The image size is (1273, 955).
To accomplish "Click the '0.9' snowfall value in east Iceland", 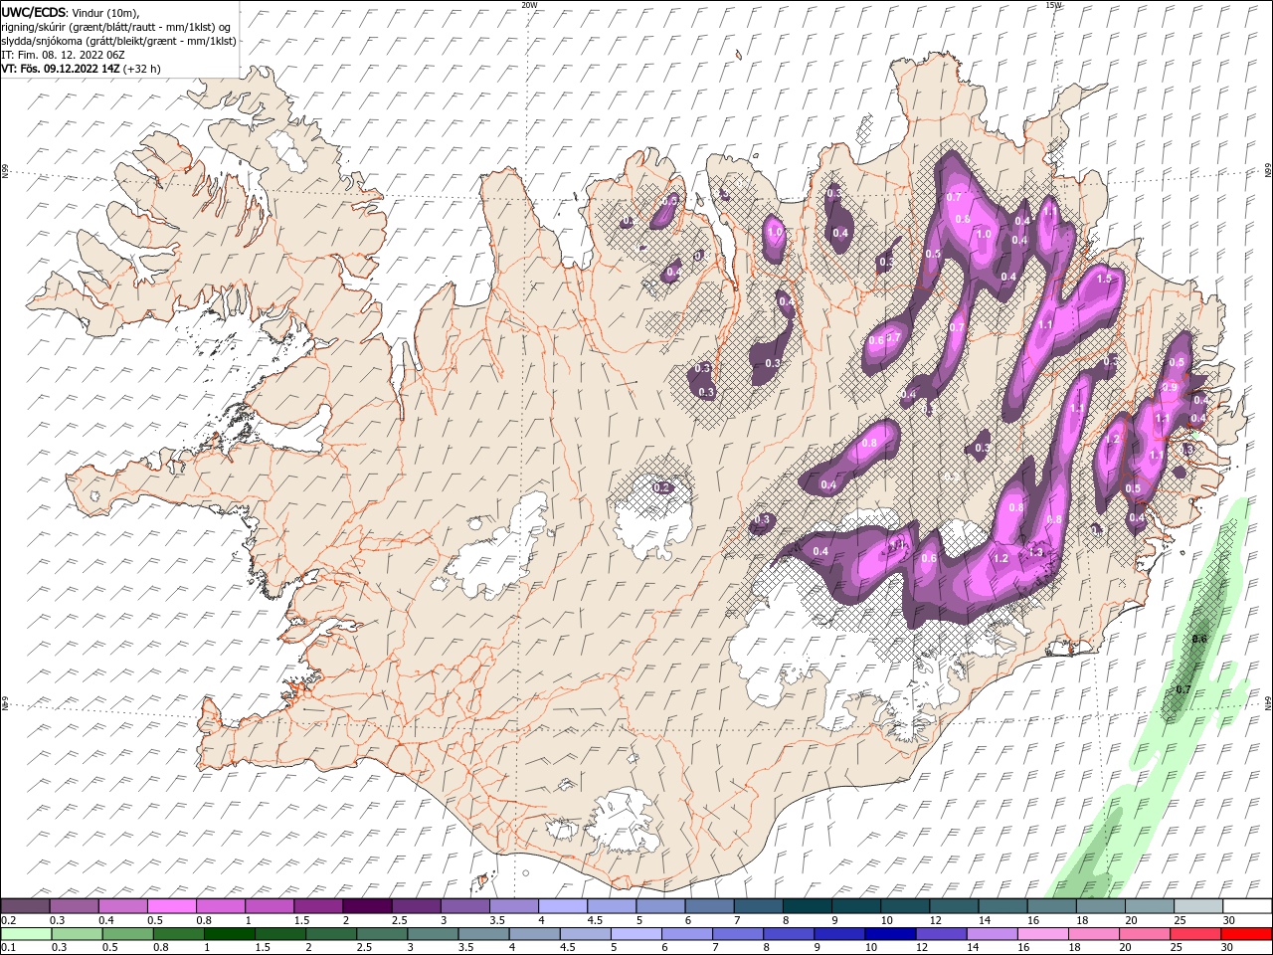I will (x=1171, y=387).
